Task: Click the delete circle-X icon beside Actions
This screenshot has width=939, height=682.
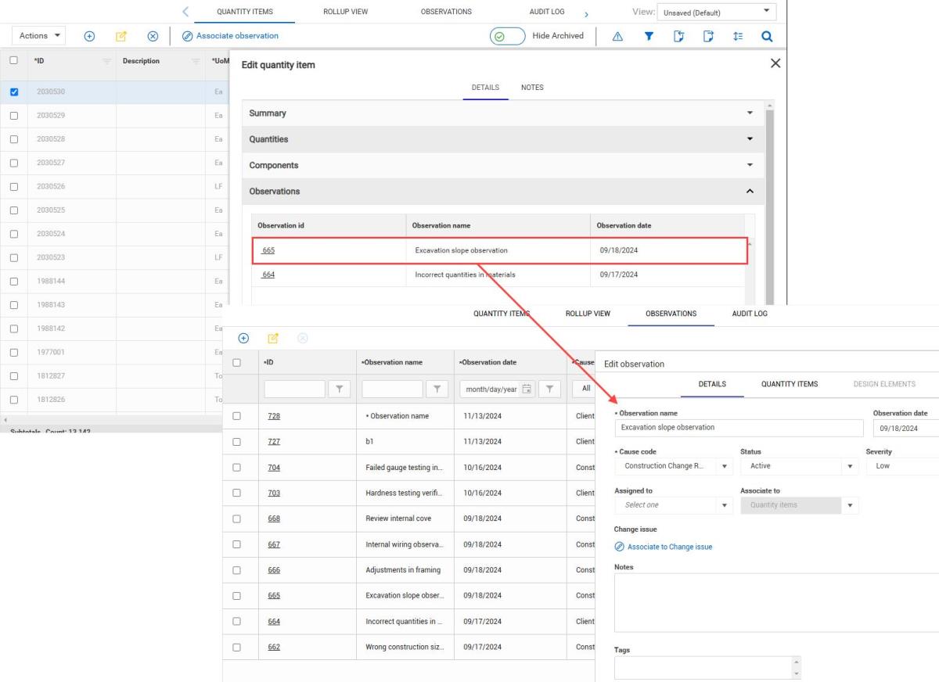Action: (x=153, y=36)
